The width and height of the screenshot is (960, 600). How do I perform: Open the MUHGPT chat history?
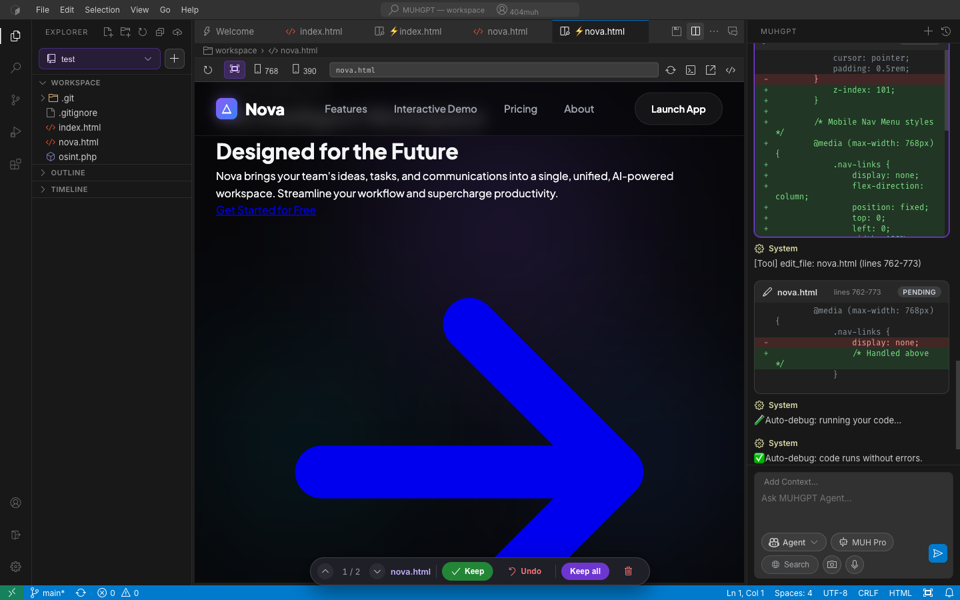click(x=946, y=31)
